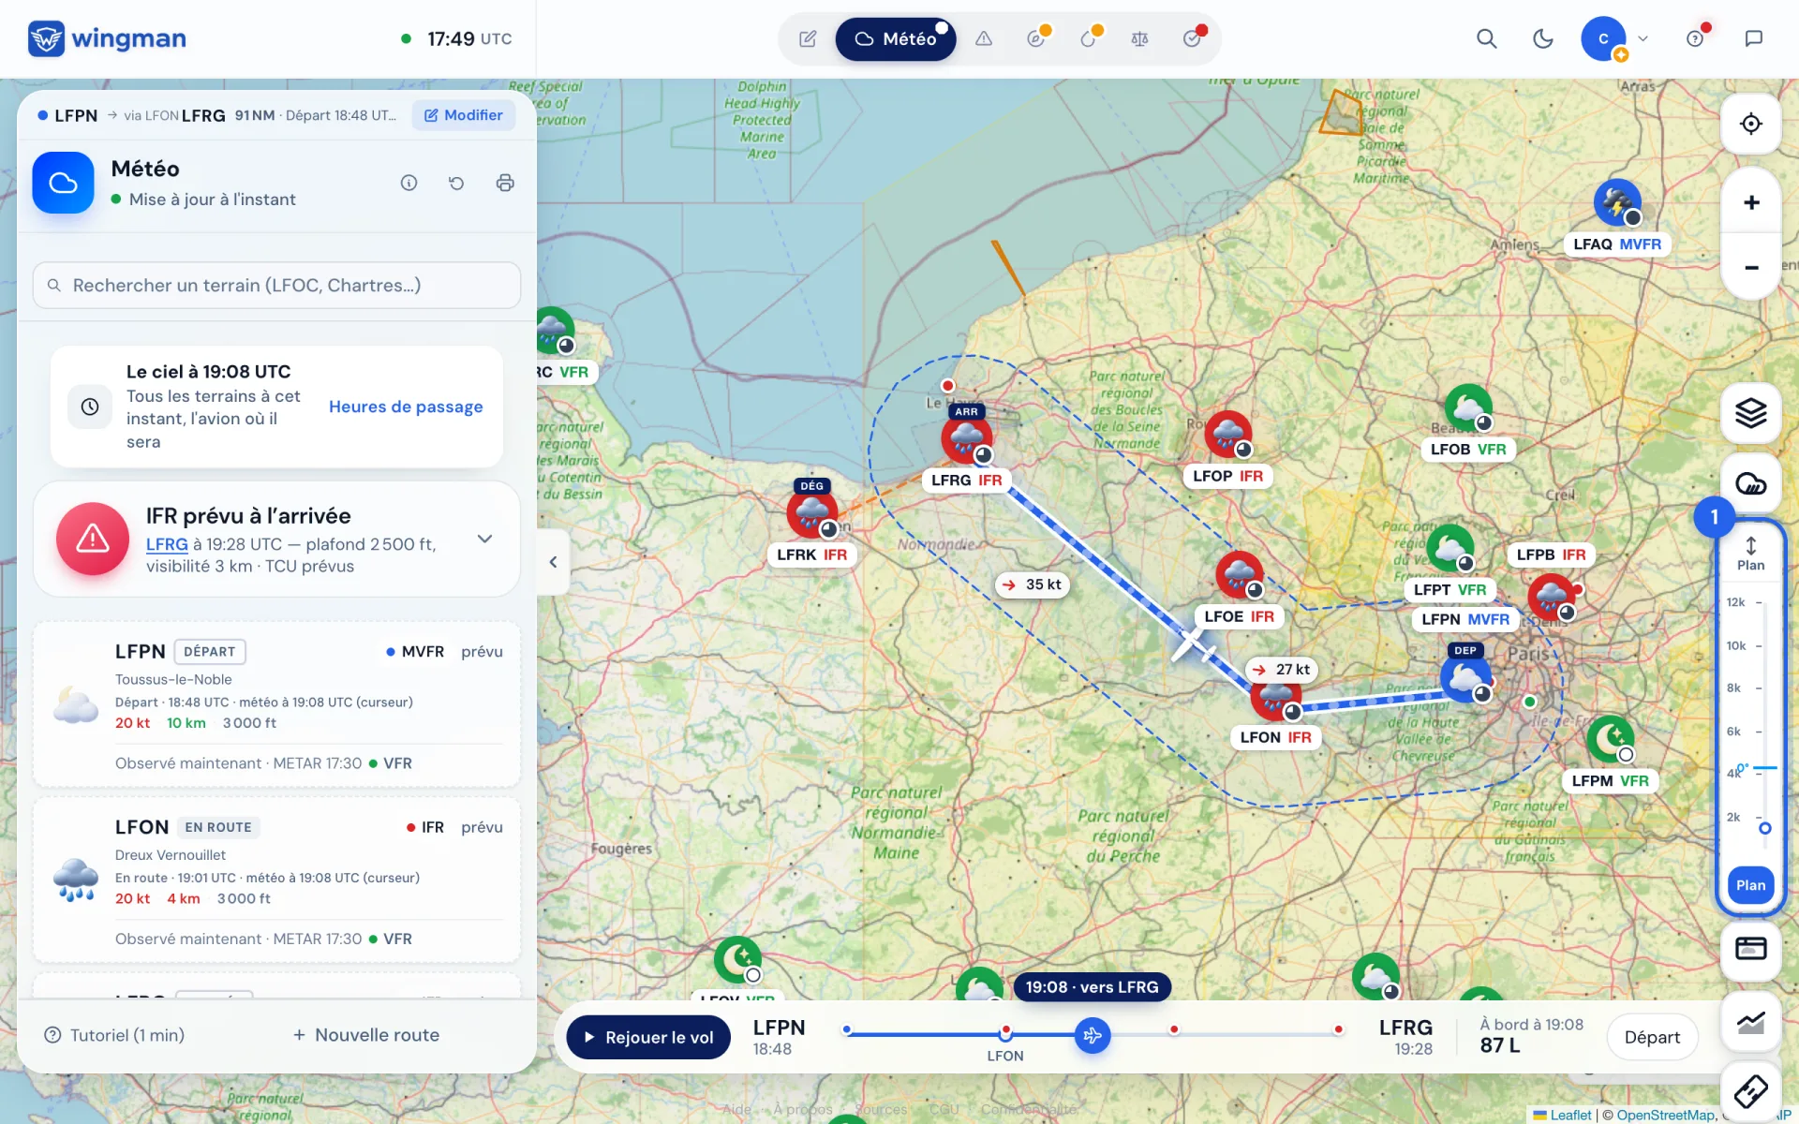Collapse the left side panel
This screenshot has width=1799, height=1124.
(553, 562)
